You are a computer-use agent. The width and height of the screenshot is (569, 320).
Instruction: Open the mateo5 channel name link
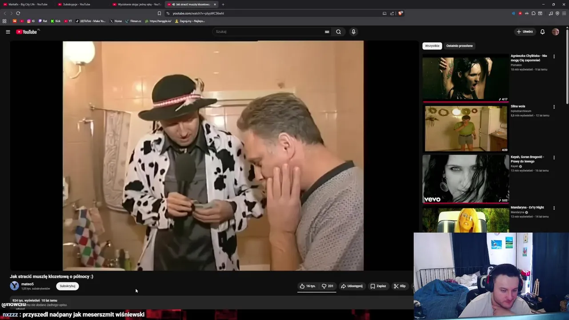(x=28, y=284)
